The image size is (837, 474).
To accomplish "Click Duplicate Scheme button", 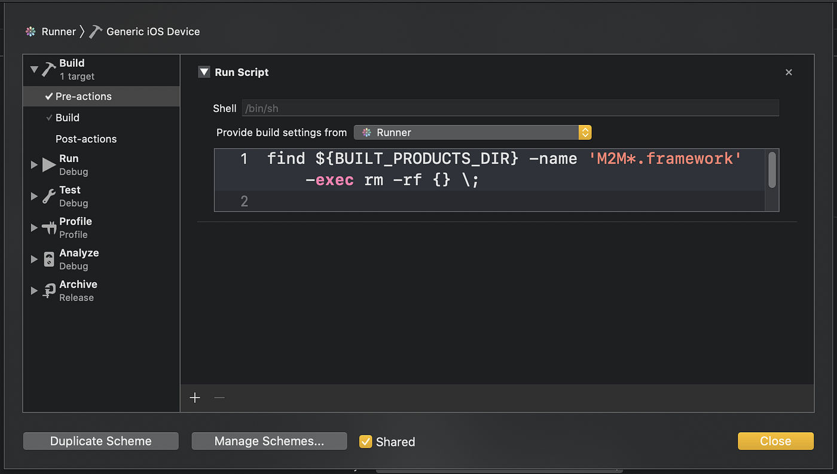I will point(101,441).
